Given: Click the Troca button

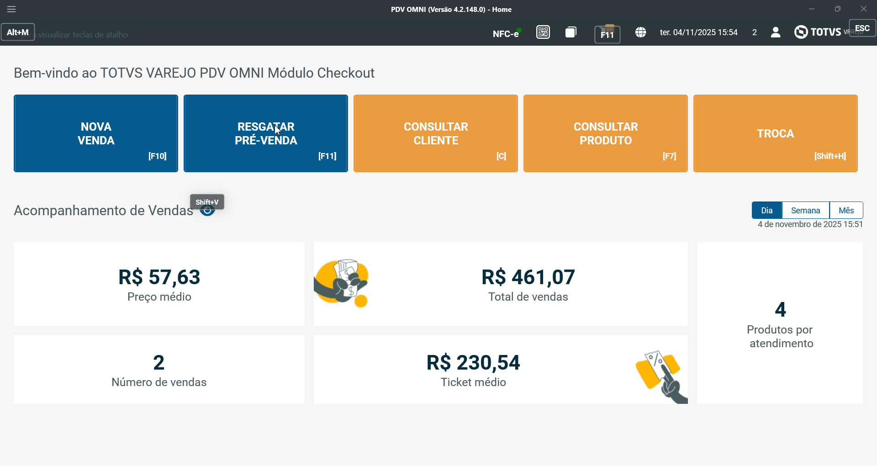Looking at the screenshot, I should [776, 133].
